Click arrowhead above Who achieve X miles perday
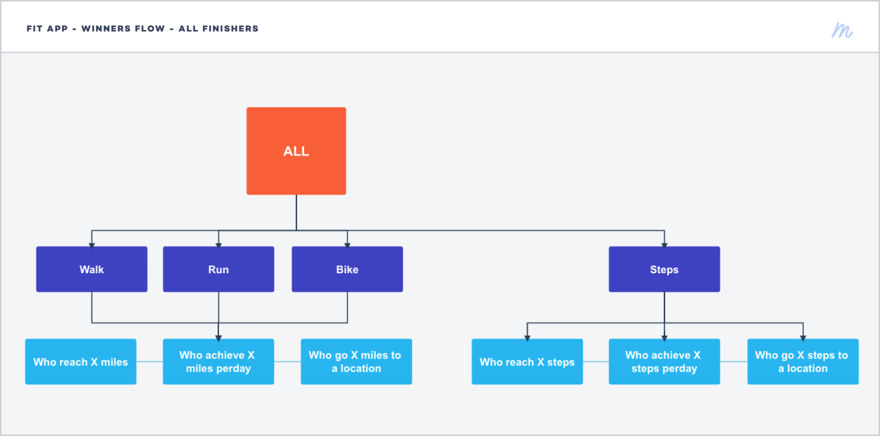Image resolution: width=880 pixels, height=436 pixels. [x=219, y=337]
